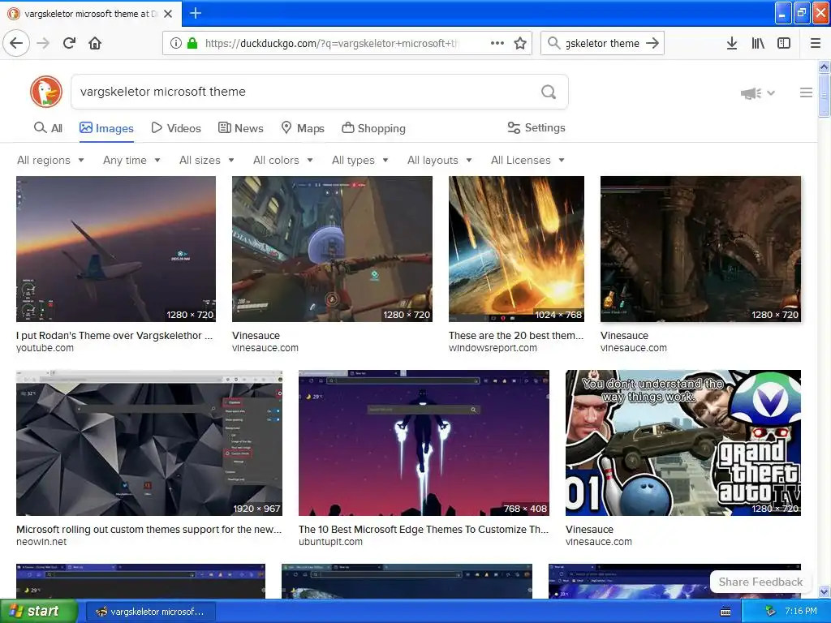Submit Firefox search box with arrow button
This screenshot has height=623, width=831.
pos(652,43)
